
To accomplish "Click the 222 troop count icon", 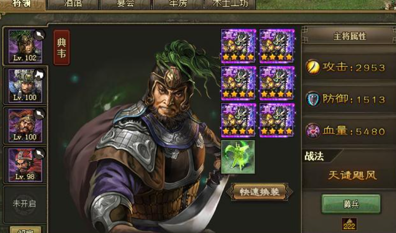I will coord(349,224).
